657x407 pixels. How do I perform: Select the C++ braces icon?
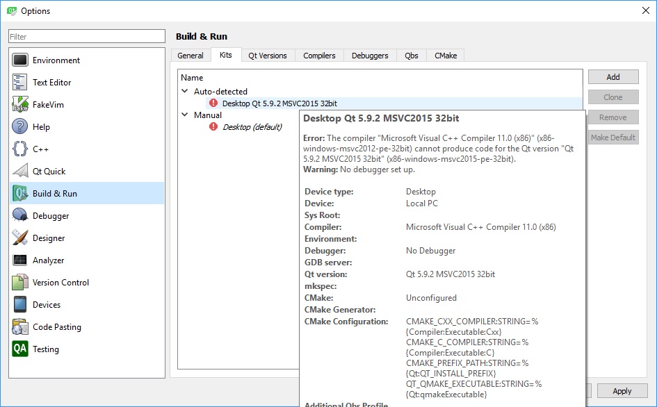(19, 149)
